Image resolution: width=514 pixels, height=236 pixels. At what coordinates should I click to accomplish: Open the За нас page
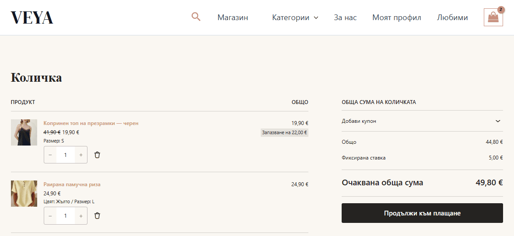[345, 17]
